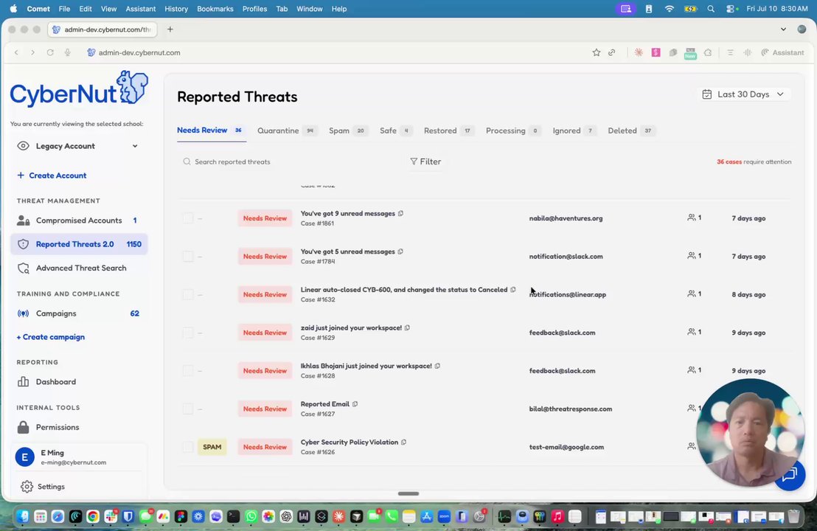Switch to Ignored tab
Viewport: 817px width, 531px height.
(x=574, y=131)
